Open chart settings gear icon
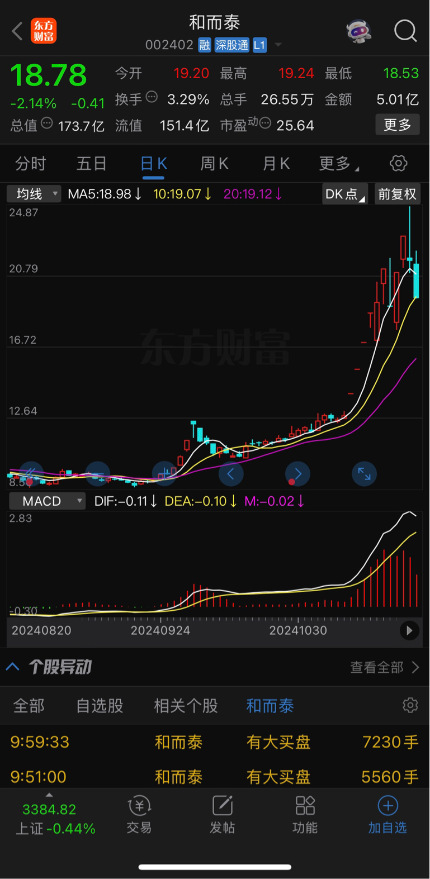This screenshot has width=430, height=879. pos(398,164)
